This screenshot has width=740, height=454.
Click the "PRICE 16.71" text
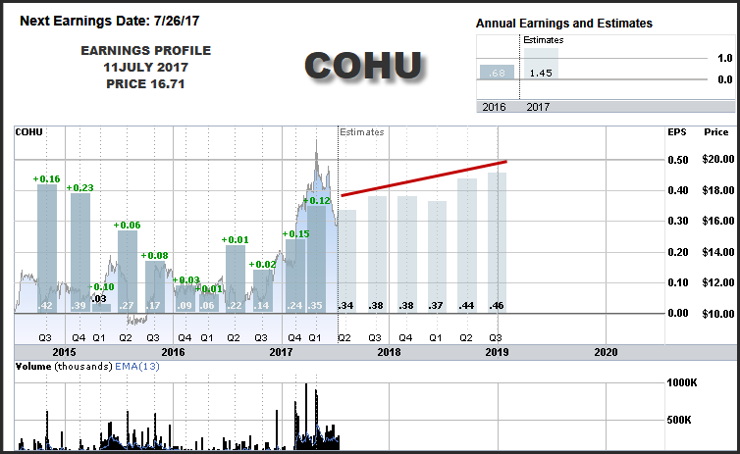[x=145, y=84]
